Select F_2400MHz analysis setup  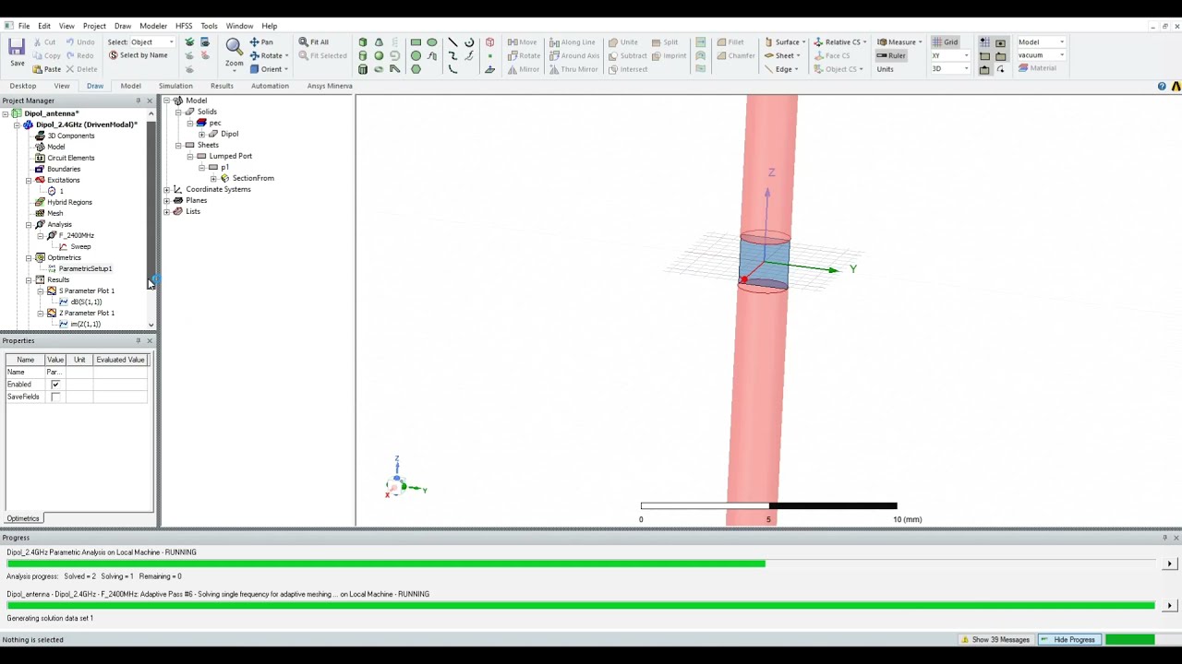[x=77, y=235]
